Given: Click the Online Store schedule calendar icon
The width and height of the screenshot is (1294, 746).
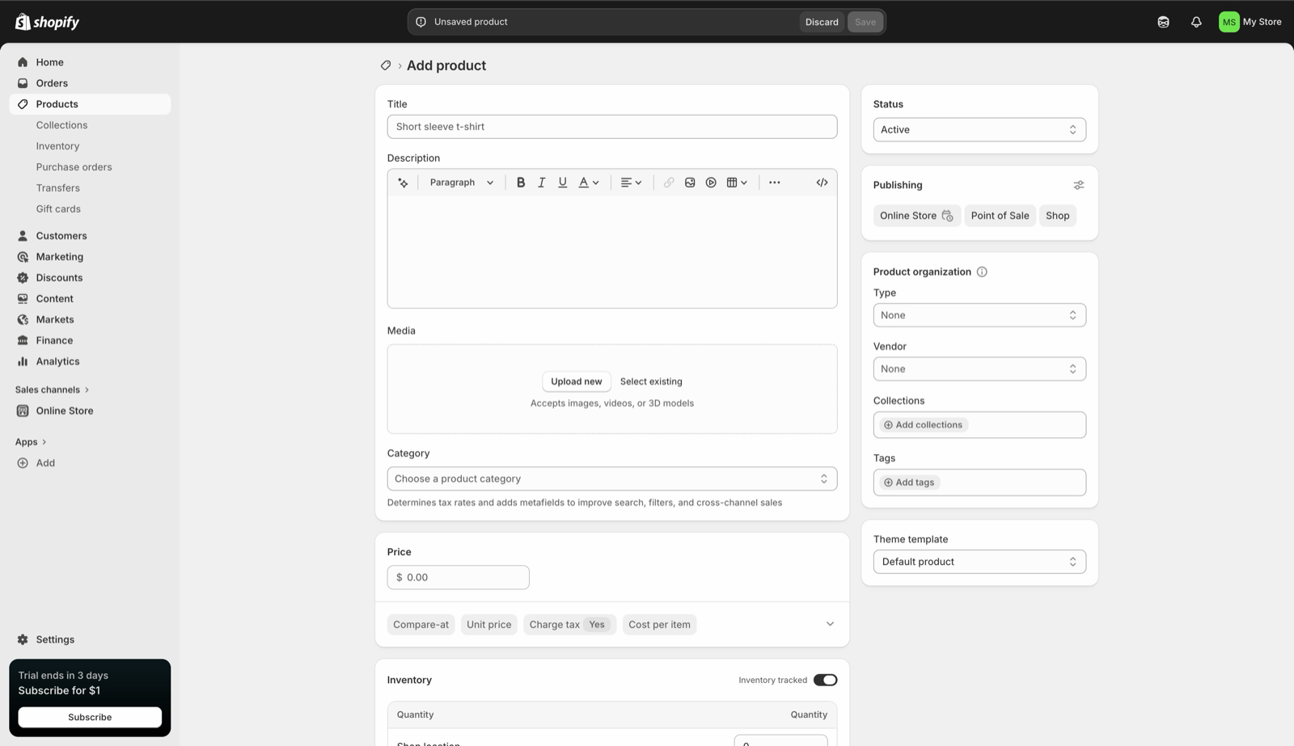Looking at the screenshot, I should [x=948, y=216].
